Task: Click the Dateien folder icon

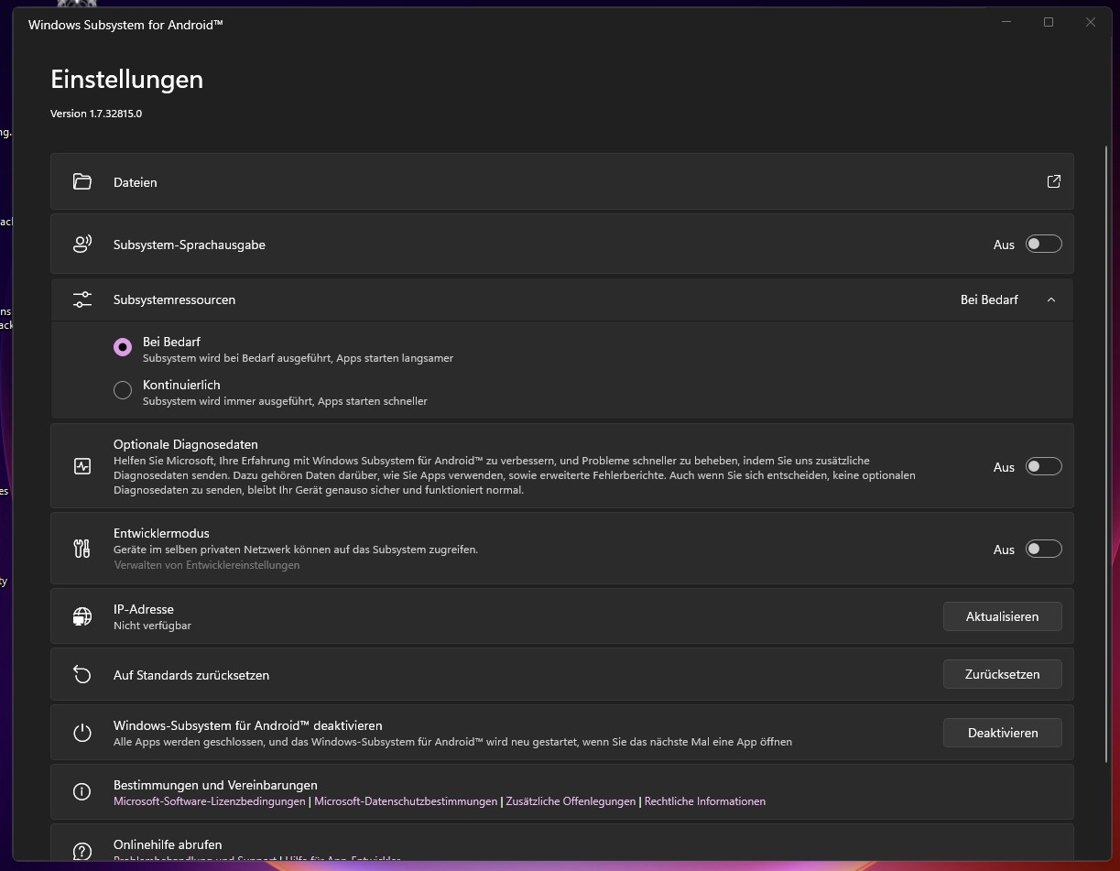Action: tap(82, 181)
